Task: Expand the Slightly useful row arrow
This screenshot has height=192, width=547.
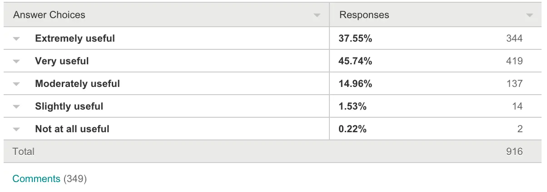Action: [x=16, y=107]
